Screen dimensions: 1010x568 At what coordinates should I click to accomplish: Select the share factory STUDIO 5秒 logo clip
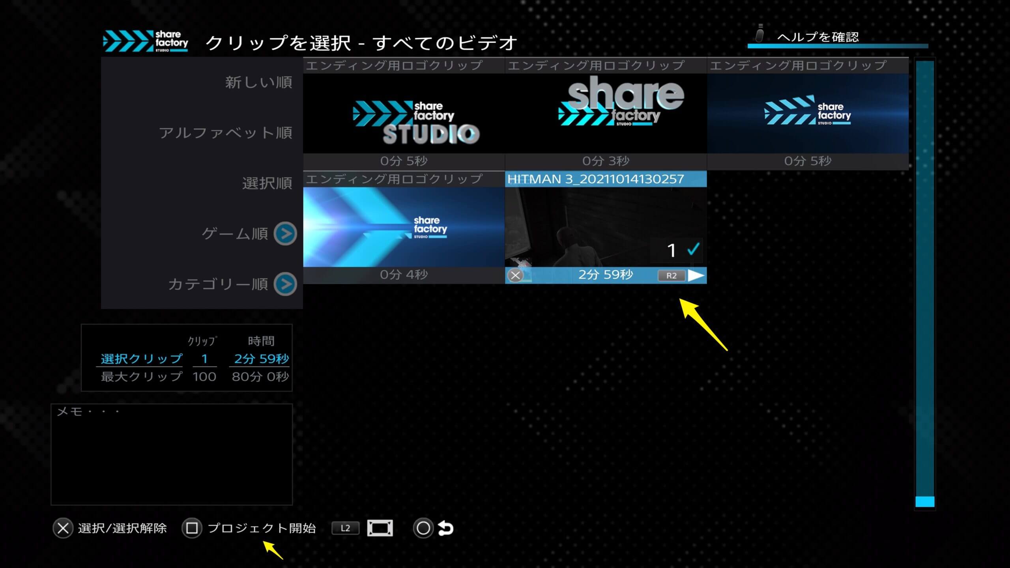[x=404, y=114]
